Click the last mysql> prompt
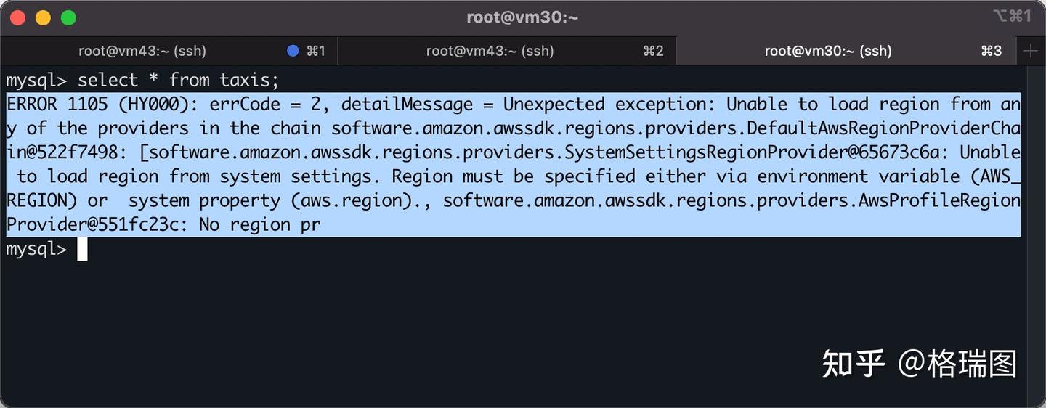 (x=36, y=249)
